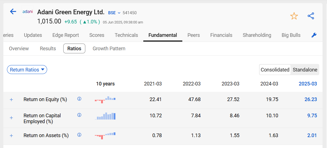Go back using the blue arrow
The image size is (327, 148).
coord(13,11)
